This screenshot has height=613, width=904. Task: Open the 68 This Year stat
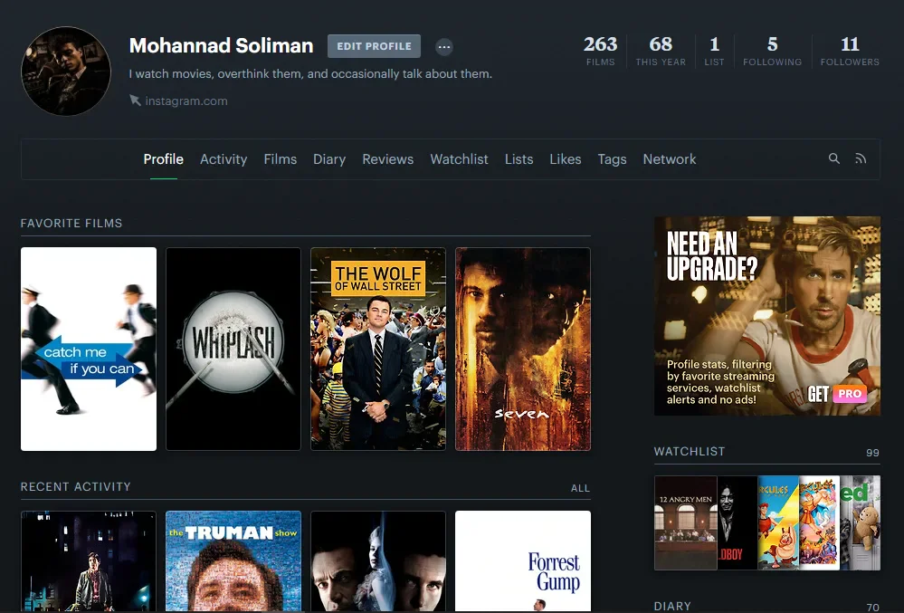[x=661, y=51]
